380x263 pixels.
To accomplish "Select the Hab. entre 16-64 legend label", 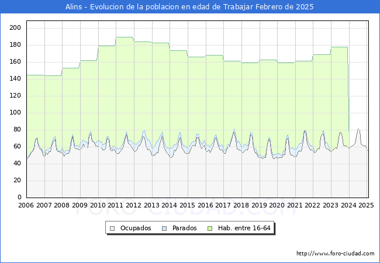I will [244, 228].
